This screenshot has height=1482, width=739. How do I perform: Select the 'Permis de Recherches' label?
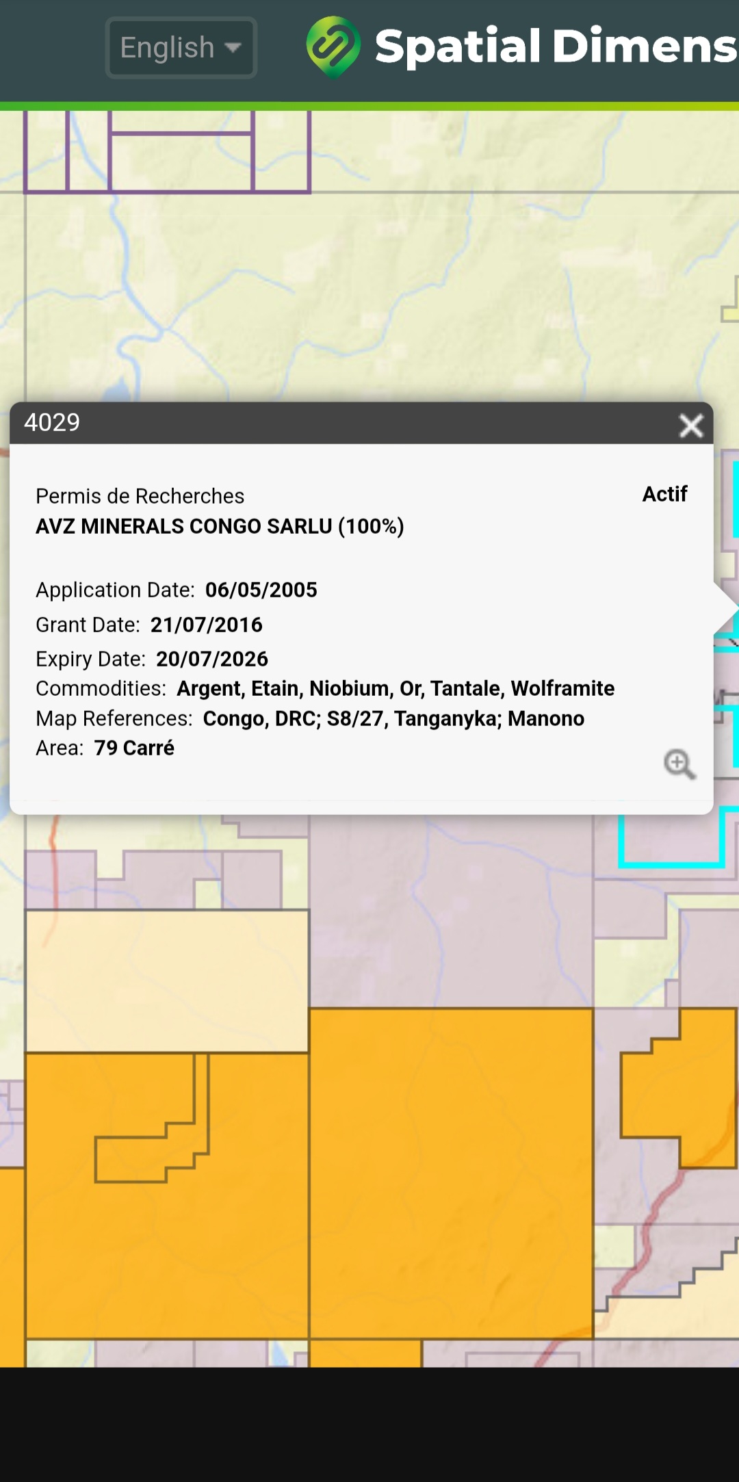click(x=140, y=496)
